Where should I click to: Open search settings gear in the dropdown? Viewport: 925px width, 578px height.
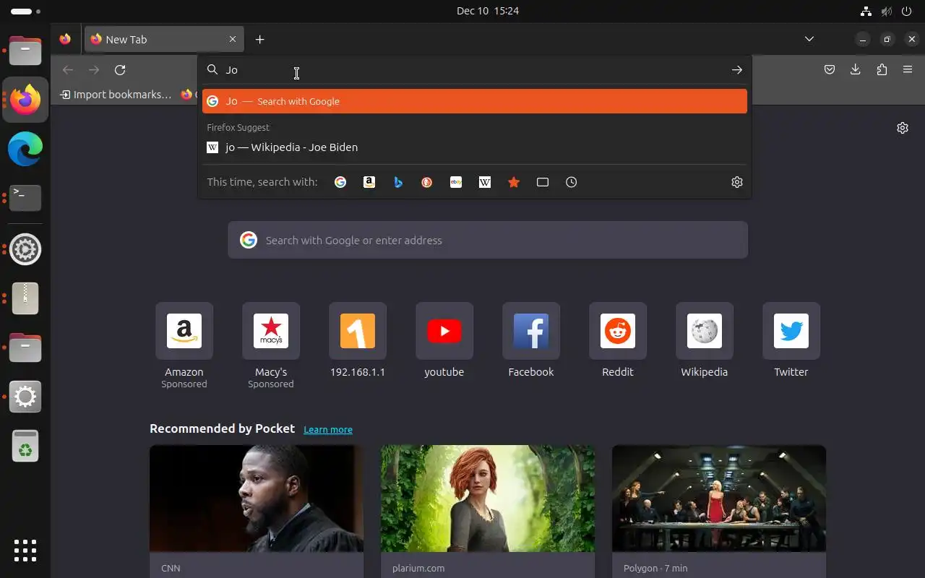[737, 182]
